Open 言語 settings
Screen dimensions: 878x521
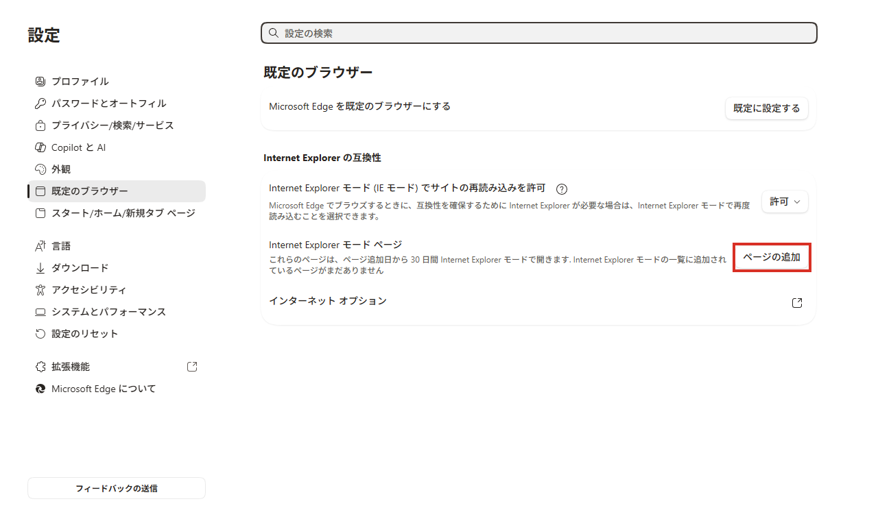pos(117,246)
